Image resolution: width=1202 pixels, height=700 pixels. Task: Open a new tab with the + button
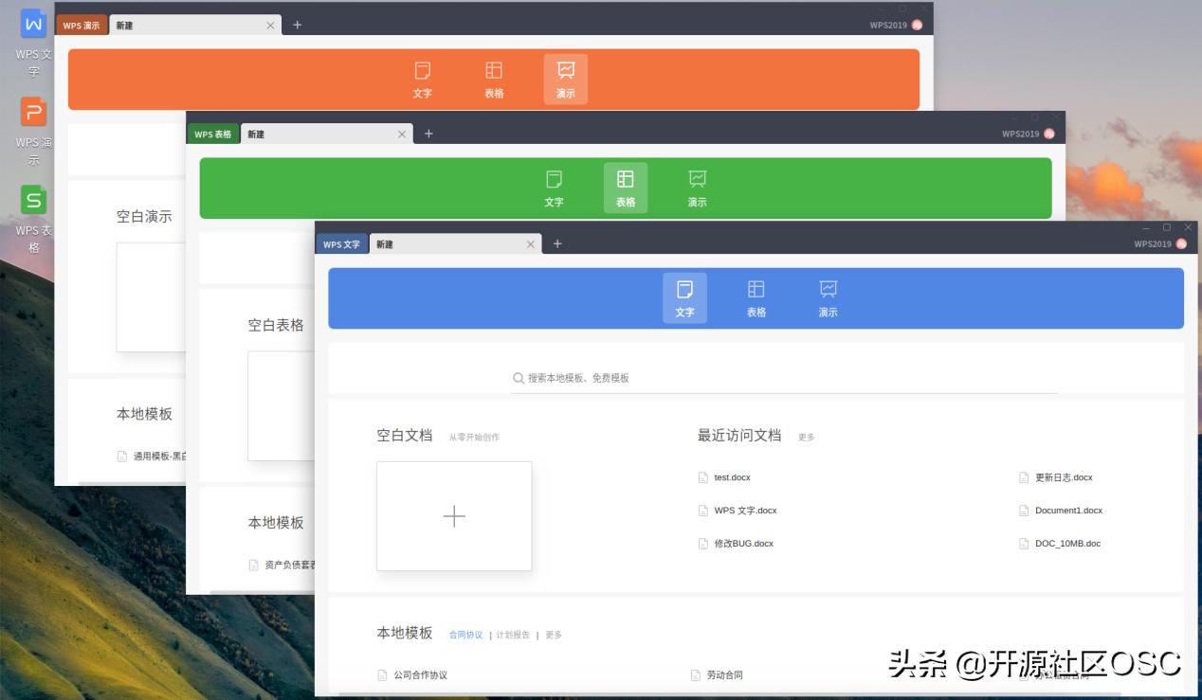(557, 243)
